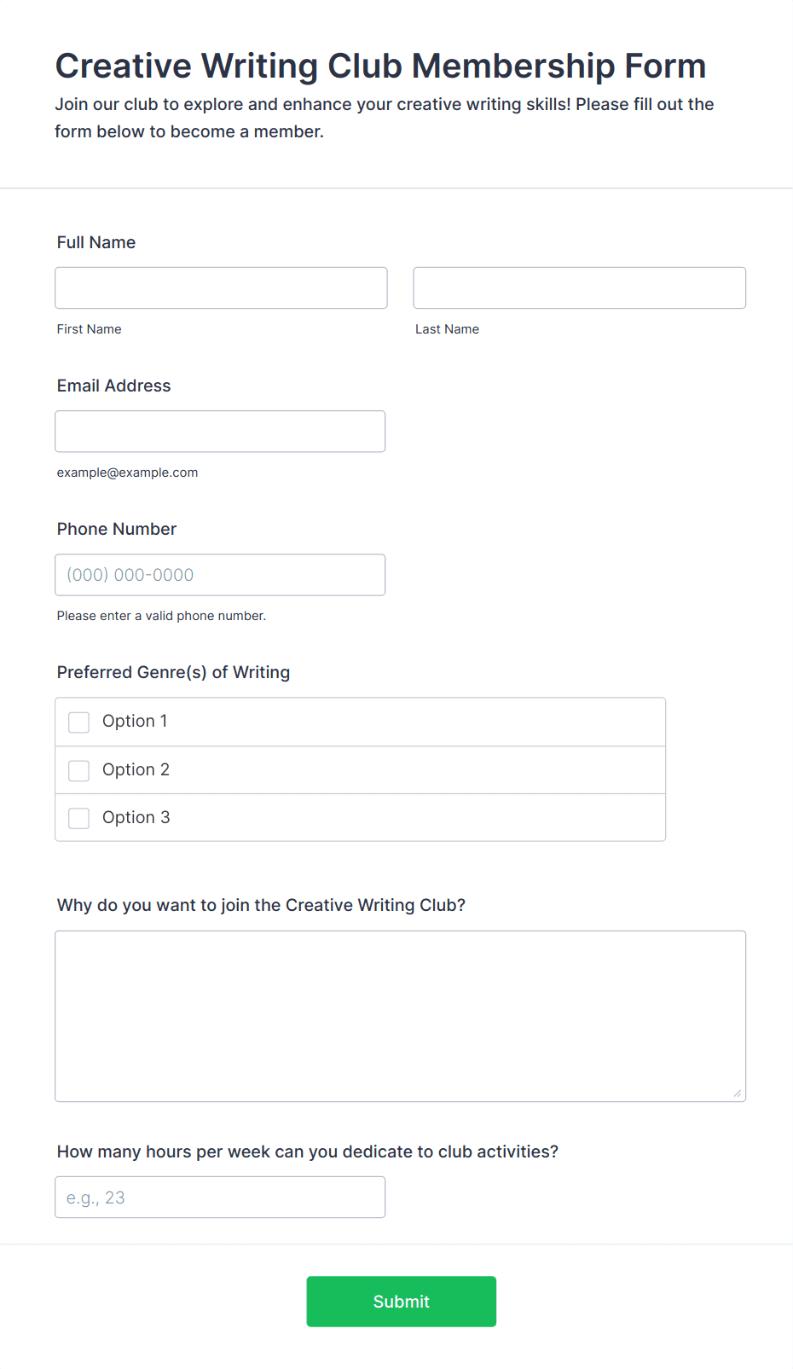The image size is (793, 1369).
Task: Click the 'Email Address' field label
Action: click(114, 386)
